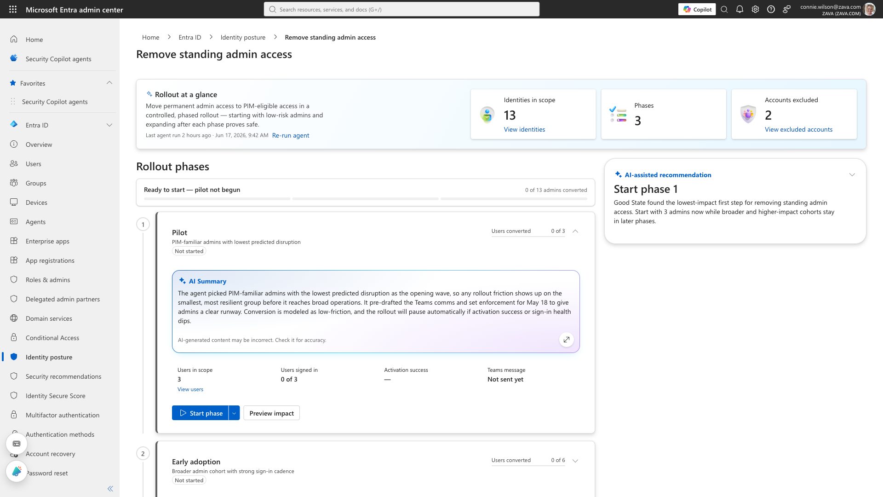The height and width of the screenshot is (497, 883).
Task: Go to Home breadcrumb
Action: (150, 37)
